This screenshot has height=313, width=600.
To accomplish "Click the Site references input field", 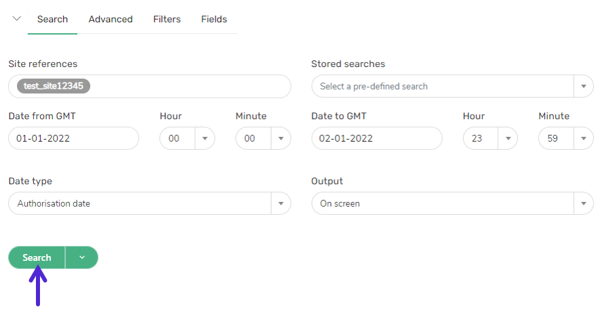I will [190, 86].
